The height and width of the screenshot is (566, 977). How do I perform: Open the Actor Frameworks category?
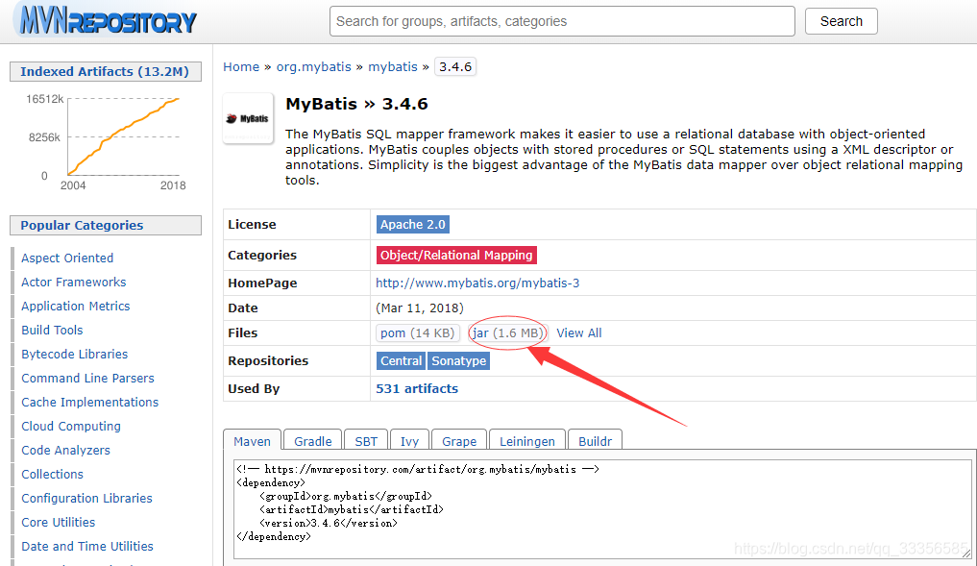[74, 282]
